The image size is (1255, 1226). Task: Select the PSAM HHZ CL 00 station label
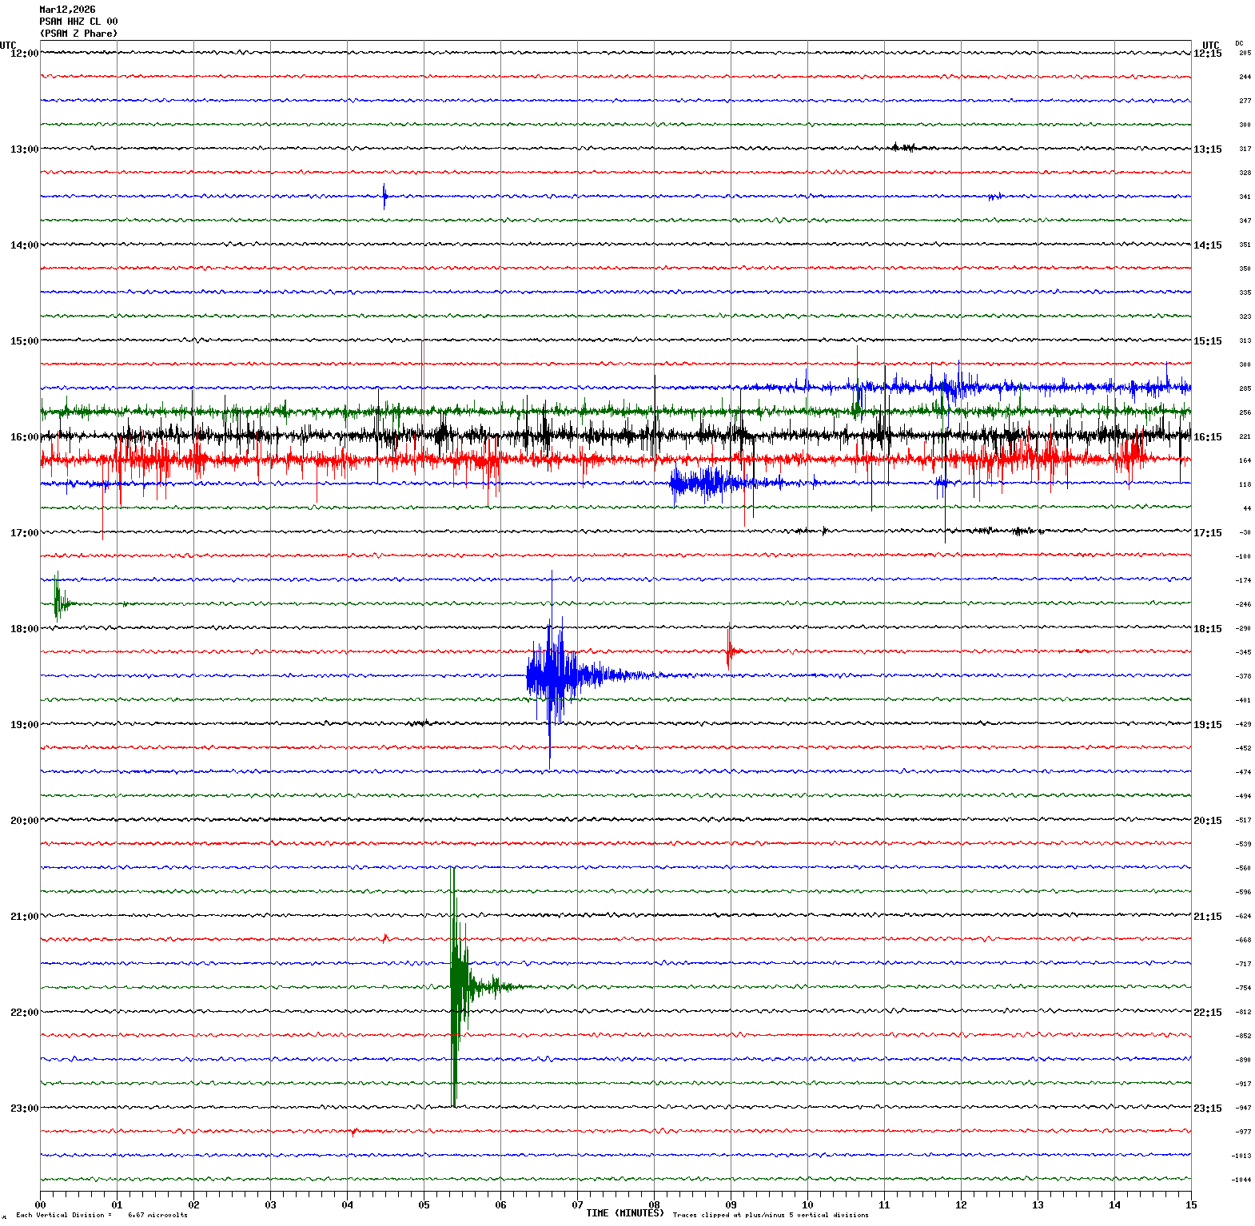(78, 22)
